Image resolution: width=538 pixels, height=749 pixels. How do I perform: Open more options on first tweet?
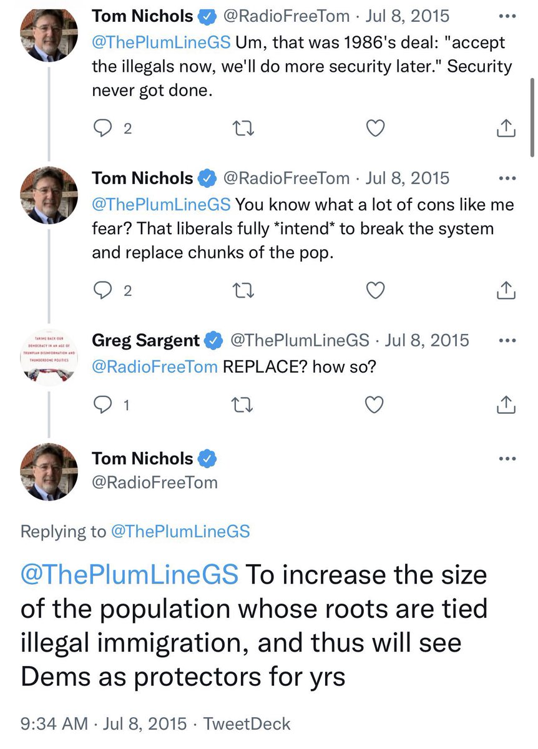504,16
